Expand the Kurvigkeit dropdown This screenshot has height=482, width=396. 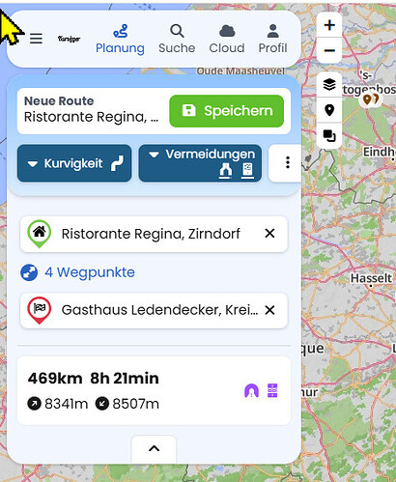coord(74,163)
